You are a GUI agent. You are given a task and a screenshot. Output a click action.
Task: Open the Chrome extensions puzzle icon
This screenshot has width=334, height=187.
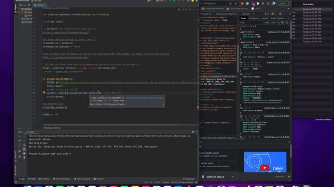point(263,4)
